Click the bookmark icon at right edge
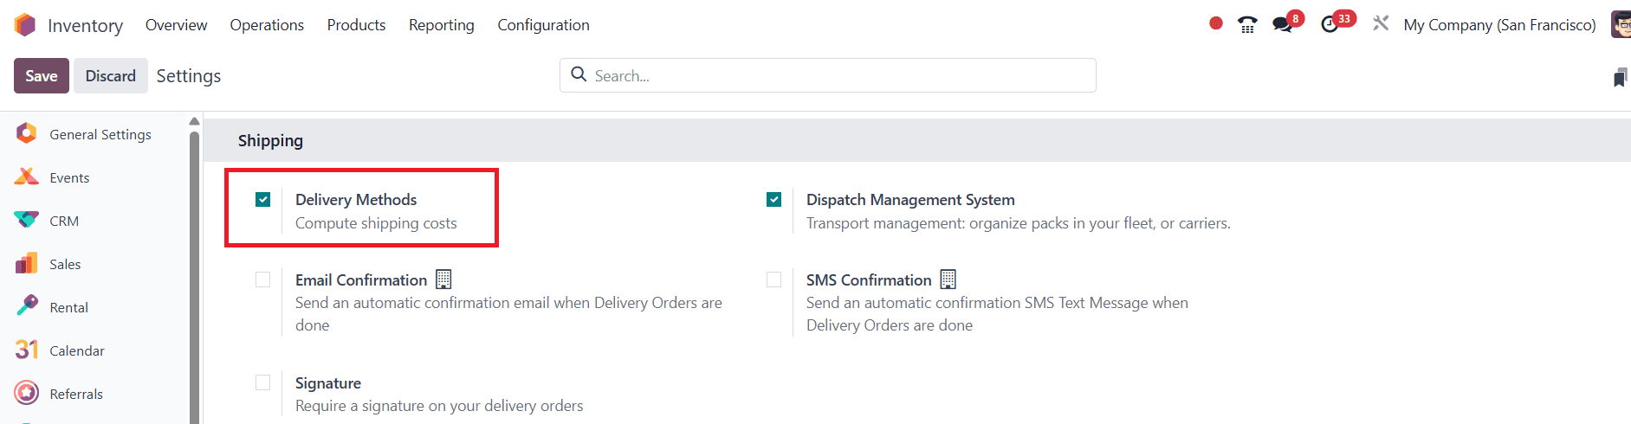The width and height of the screenshot is (1631, 424). pyautogui.click(x=1620, y=77)
